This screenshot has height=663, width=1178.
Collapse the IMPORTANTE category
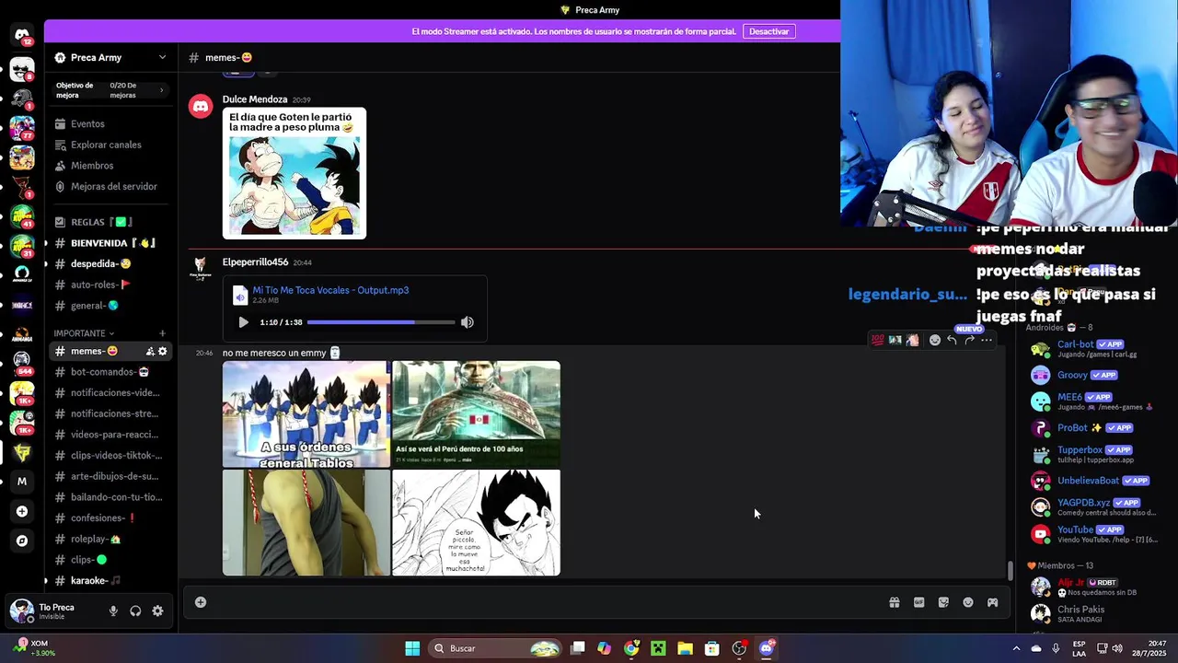click(x=84, y=333)
